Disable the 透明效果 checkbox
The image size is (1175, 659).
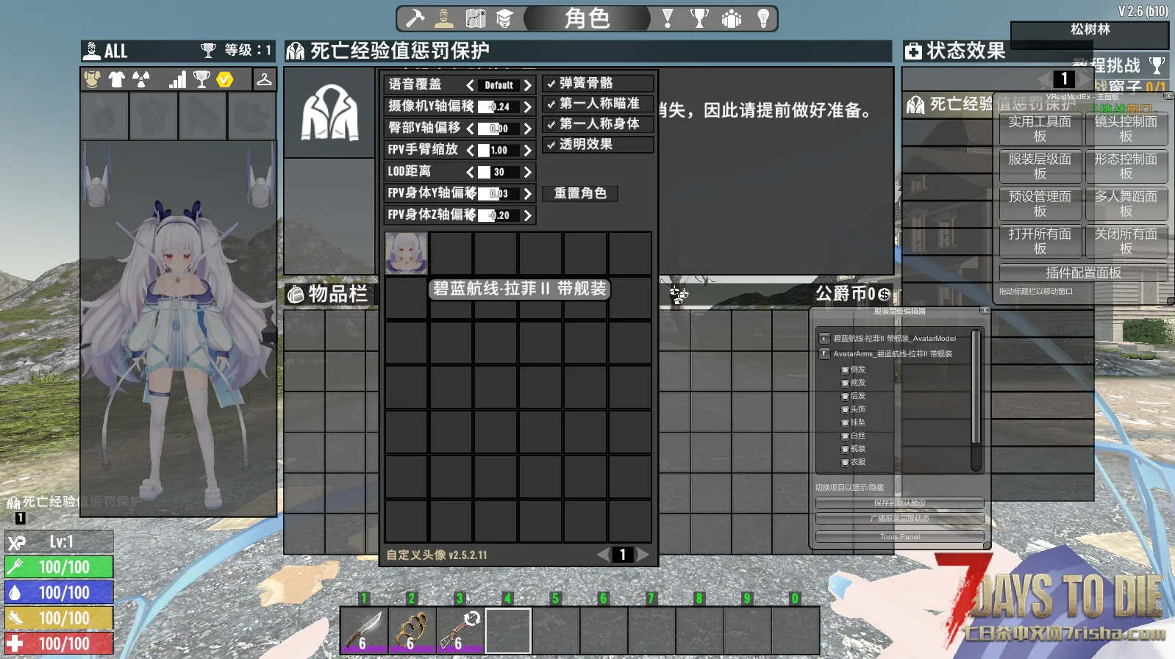[x=551, y=145]
